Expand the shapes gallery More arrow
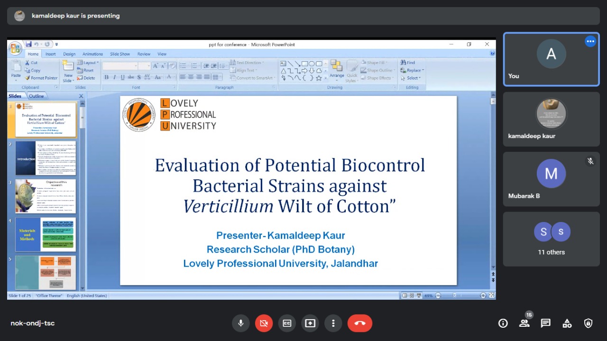607x341 pixels. click(x=325, y=78)
